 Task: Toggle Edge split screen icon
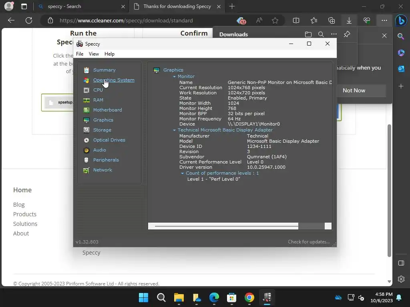point(296,20)
